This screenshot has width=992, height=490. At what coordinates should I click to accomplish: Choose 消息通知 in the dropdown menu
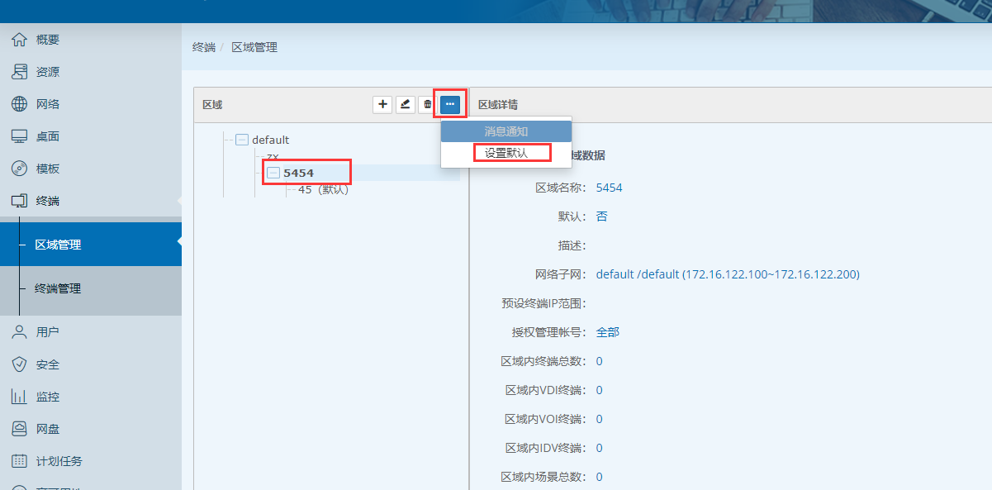click(505, 131)
